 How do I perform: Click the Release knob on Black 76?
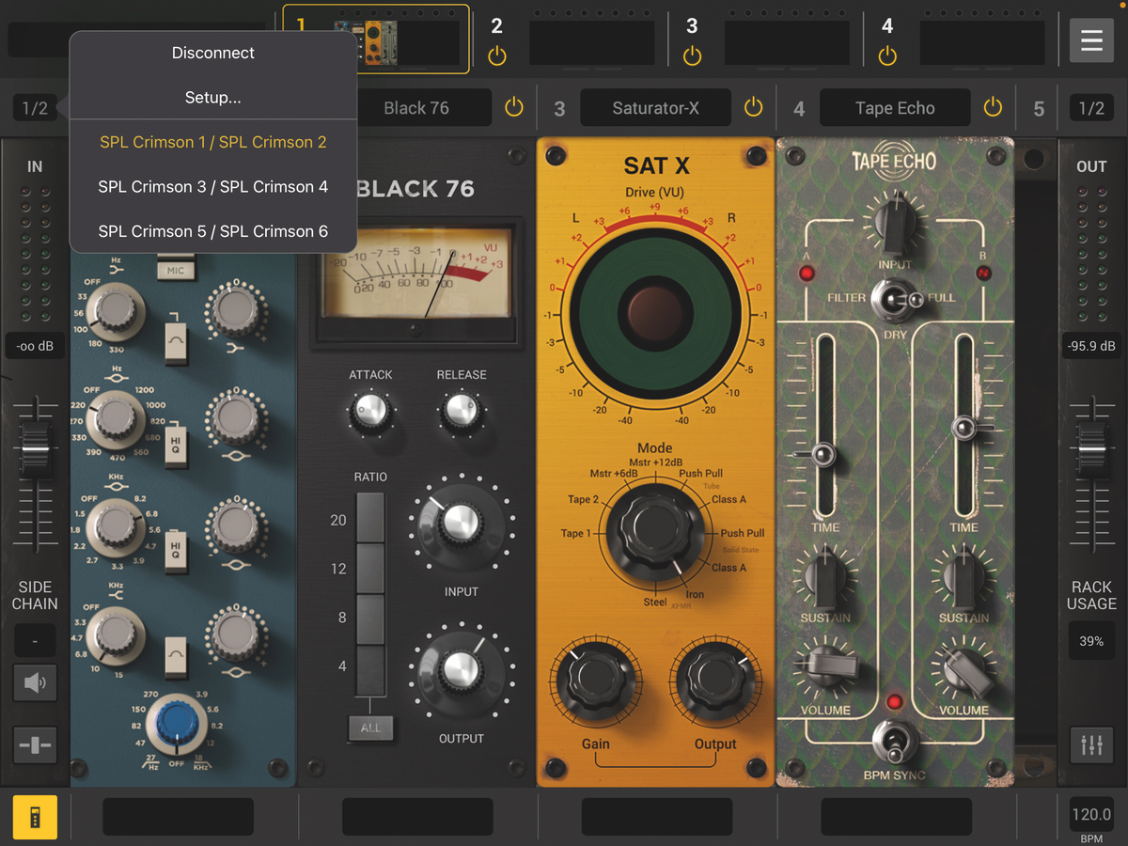click(461, 411)
